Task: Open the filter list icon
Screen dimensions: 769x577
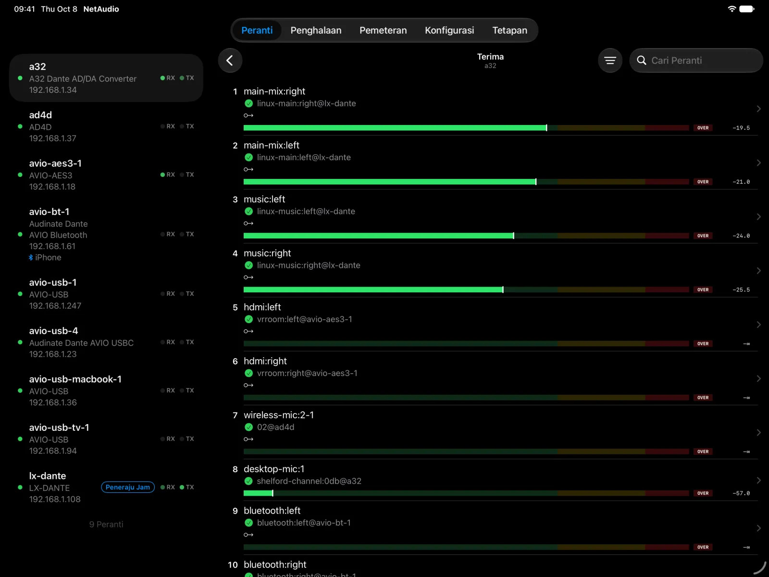Action: coord(610,61)
